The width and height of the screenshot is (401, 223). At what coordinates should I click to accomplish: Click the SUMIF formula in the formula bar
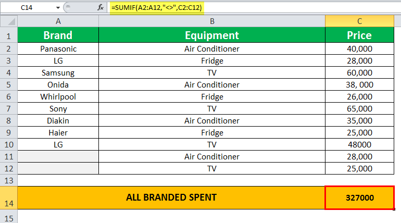coord(157,8)
